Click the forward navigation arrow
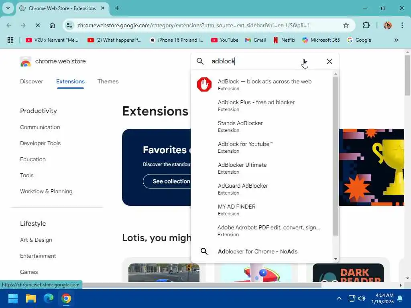This screenshot has height=308, width=411. pos(23,25)
